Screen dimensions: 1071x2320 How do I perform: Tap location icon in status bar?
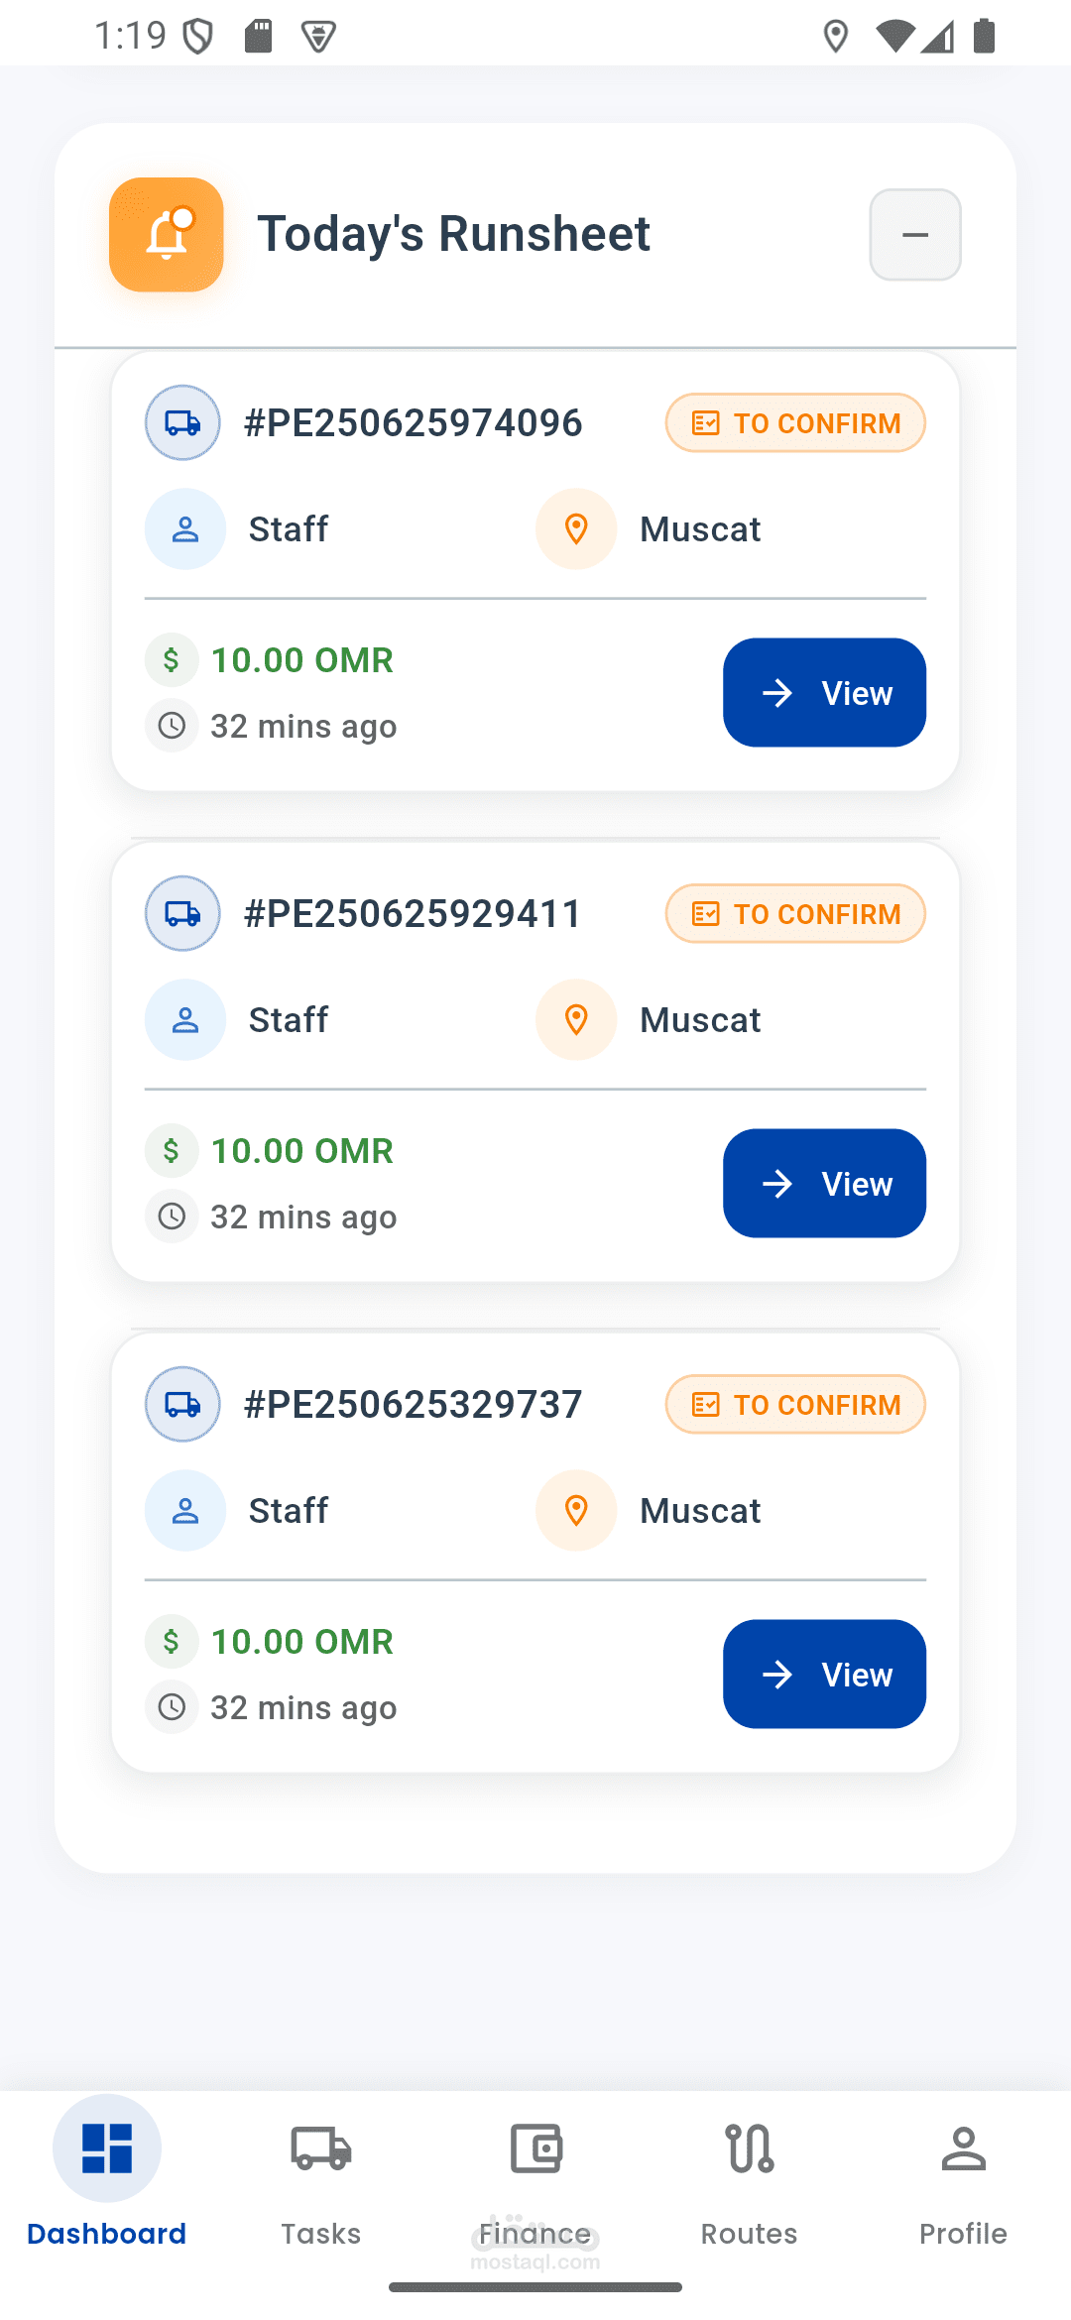point(836,37)
